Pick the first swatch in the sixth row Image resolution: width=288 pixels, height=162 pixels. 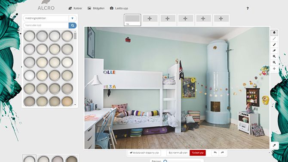29,101
